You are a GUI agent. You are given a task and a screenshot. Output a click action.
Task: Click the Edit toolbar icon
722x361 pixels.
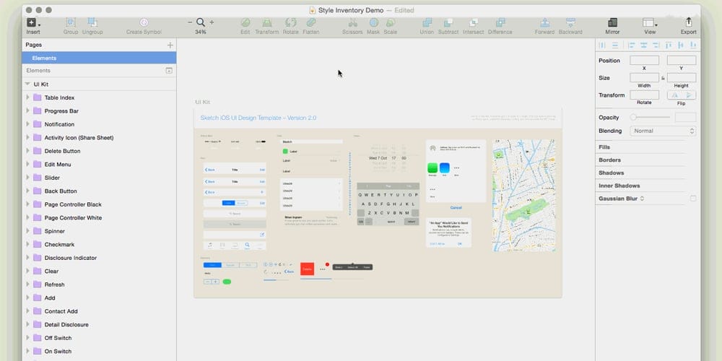[x=245, y=22]
